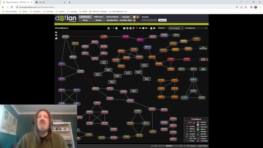Click the white Search button
The height and width of the screenshot is (148, 263).
click(x=162, y=20)
